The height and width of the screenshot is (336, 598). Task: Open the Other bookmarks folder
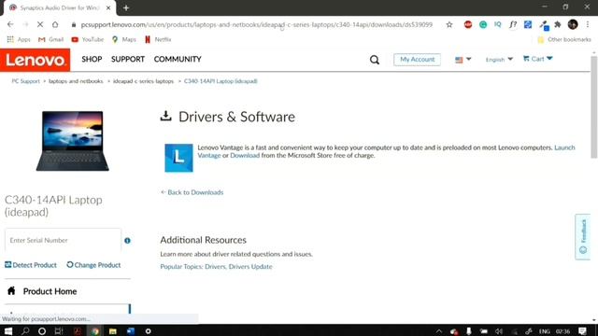click(x=564, y=39)
